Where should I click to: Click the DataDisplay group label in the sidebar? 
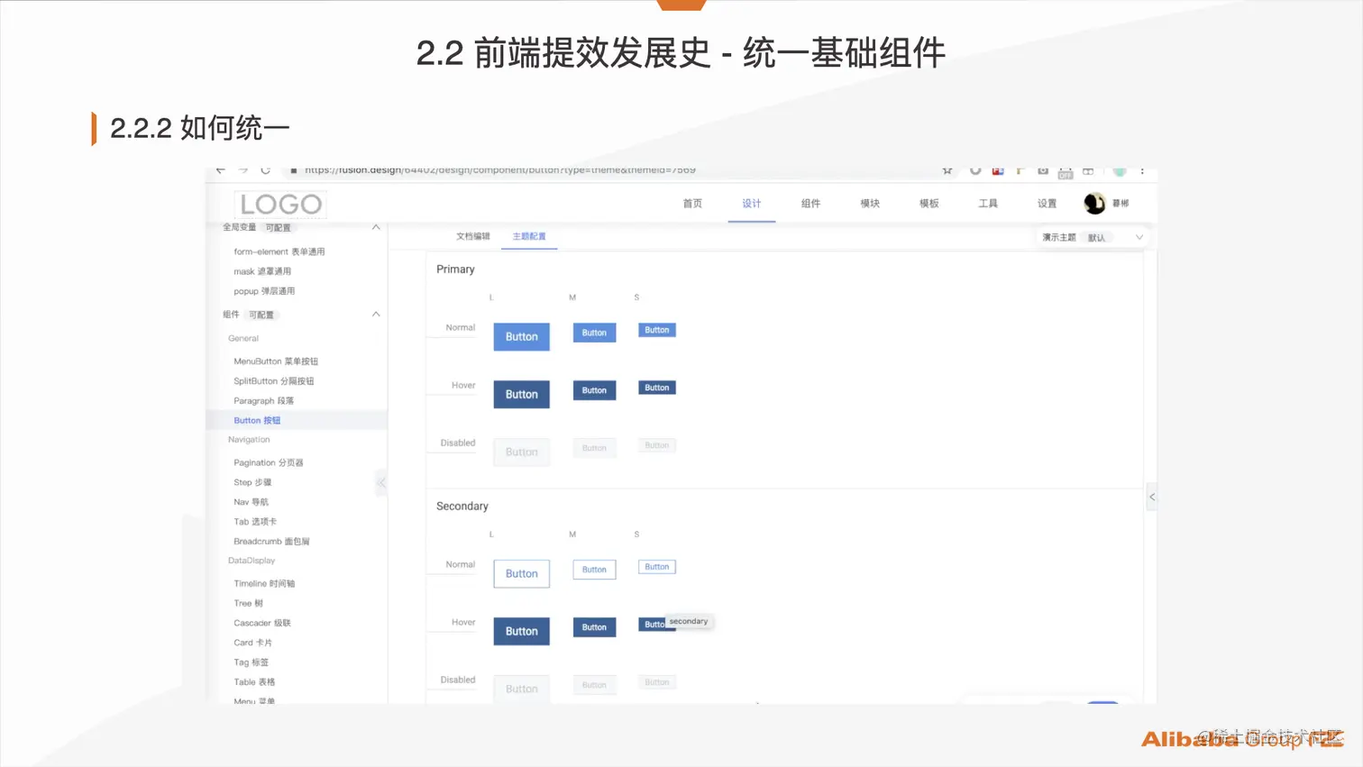[252, 561]
